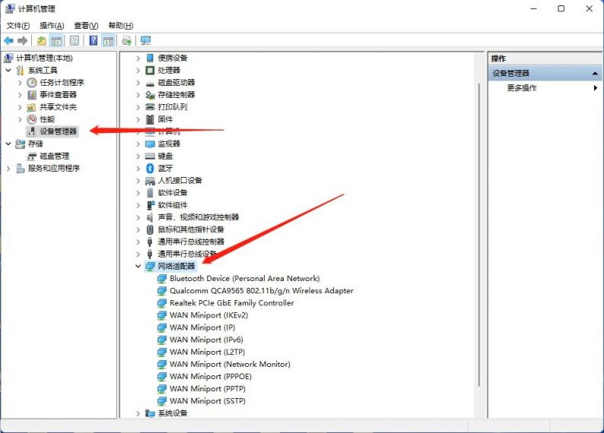Click the blue Help question mark icon
The width and height of the screenshot is (604, 433).
pos(94,40)
